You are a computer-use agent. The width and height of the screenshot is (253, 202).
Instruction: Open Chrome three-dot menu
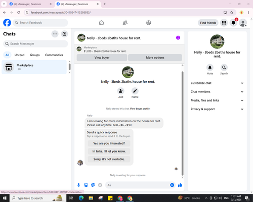click(x=248, y=13)
